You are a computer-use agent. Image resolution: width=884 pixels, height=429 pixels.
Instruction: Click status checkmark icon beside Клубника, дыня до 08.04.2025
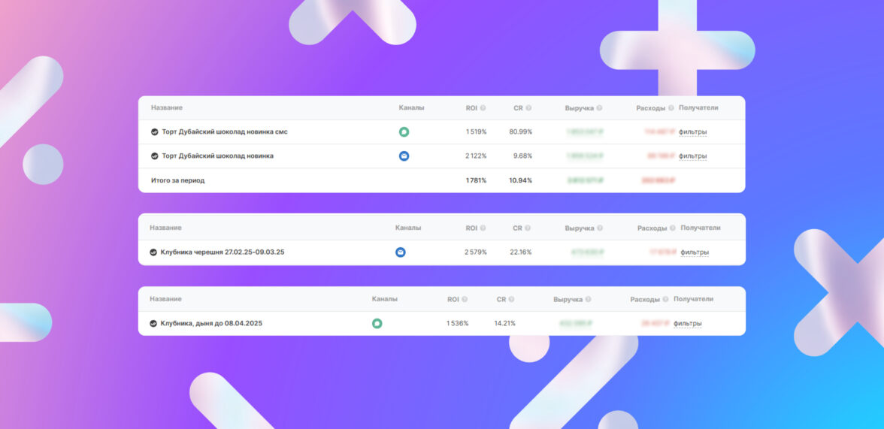tap(153, 324)
